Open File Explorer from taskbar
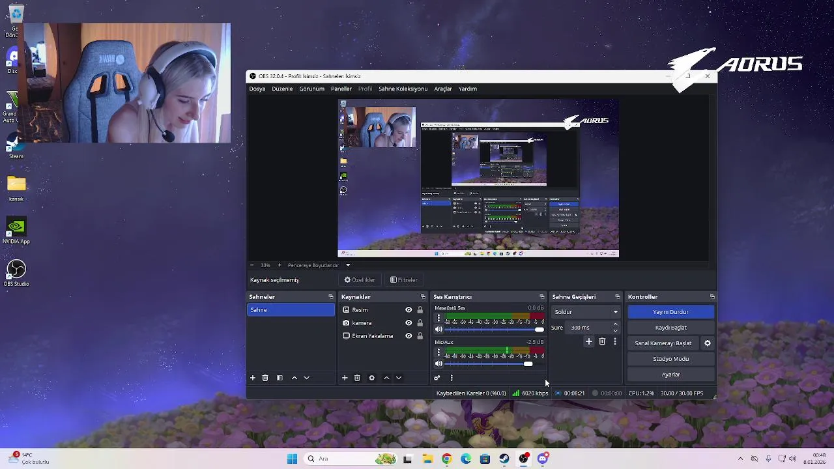 427,459
